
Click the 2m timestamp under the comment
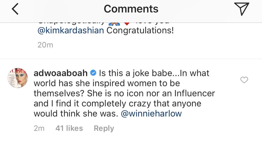tap(39, 128)
